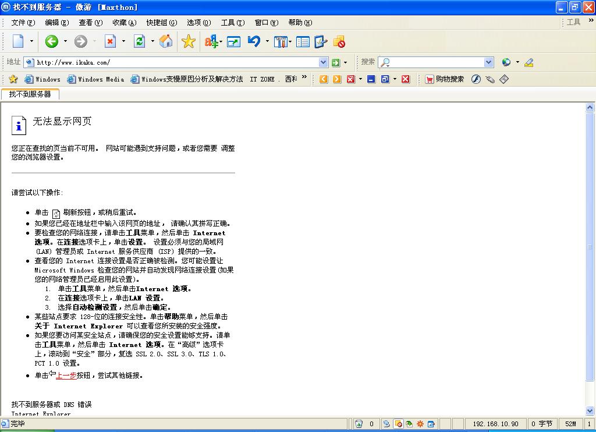The height and width of the screenshot is (432, 596).
Task: Toggle the network connection status bar icon
Action: pyautogui.click(x=386, y=424)
